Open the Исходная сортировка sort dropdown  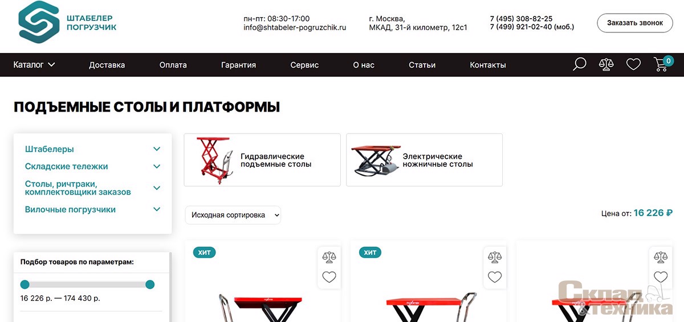233,215
